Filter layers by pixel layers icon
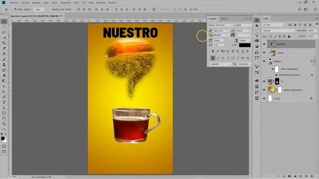Screen dimensions: 319x179 [290, 25]
